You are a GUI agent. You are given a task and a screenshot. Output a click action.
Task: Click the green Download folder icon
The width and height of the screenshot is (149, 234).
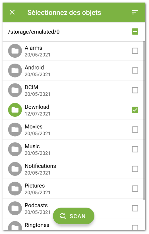tap(15, 110)
